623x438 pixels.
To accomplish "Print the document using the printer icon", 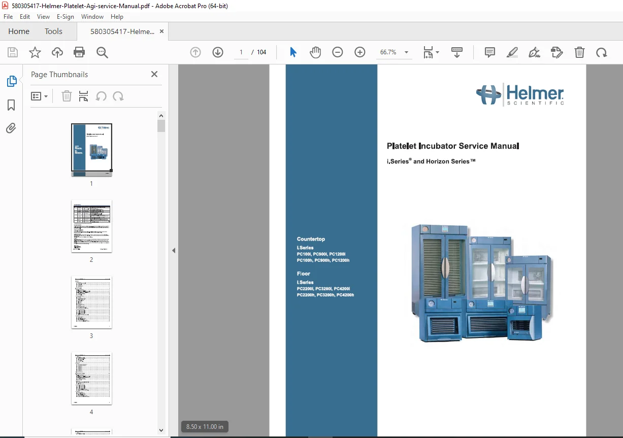I will tap(79, 52).
